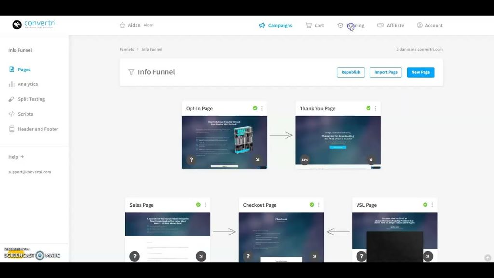Toggle the green published check on Opt-In Page
Screen dimensions: 494x278
pos(255,108)
